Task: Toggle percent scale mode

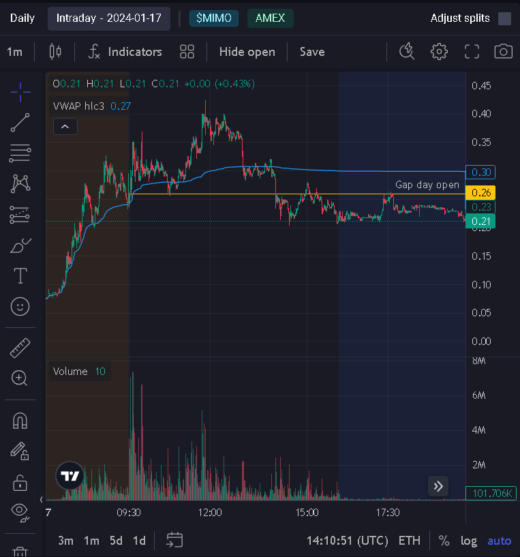Action: pos(444,541)
